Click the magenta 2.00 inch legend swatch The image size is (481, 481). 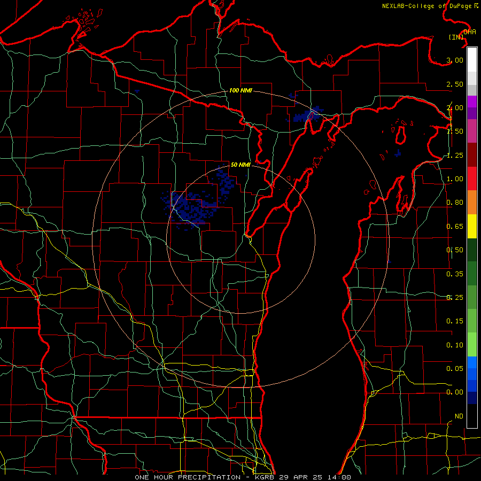pos(472,102)
